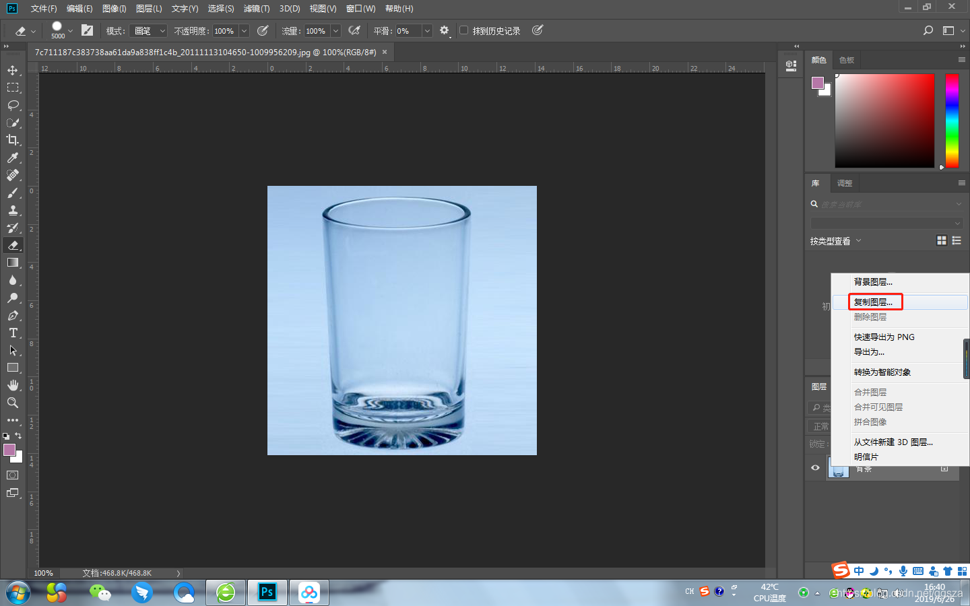Select the Horizontal Type tool
This screenshot has height=606, width=970.
pyautogui.click(x=13, y=333)
